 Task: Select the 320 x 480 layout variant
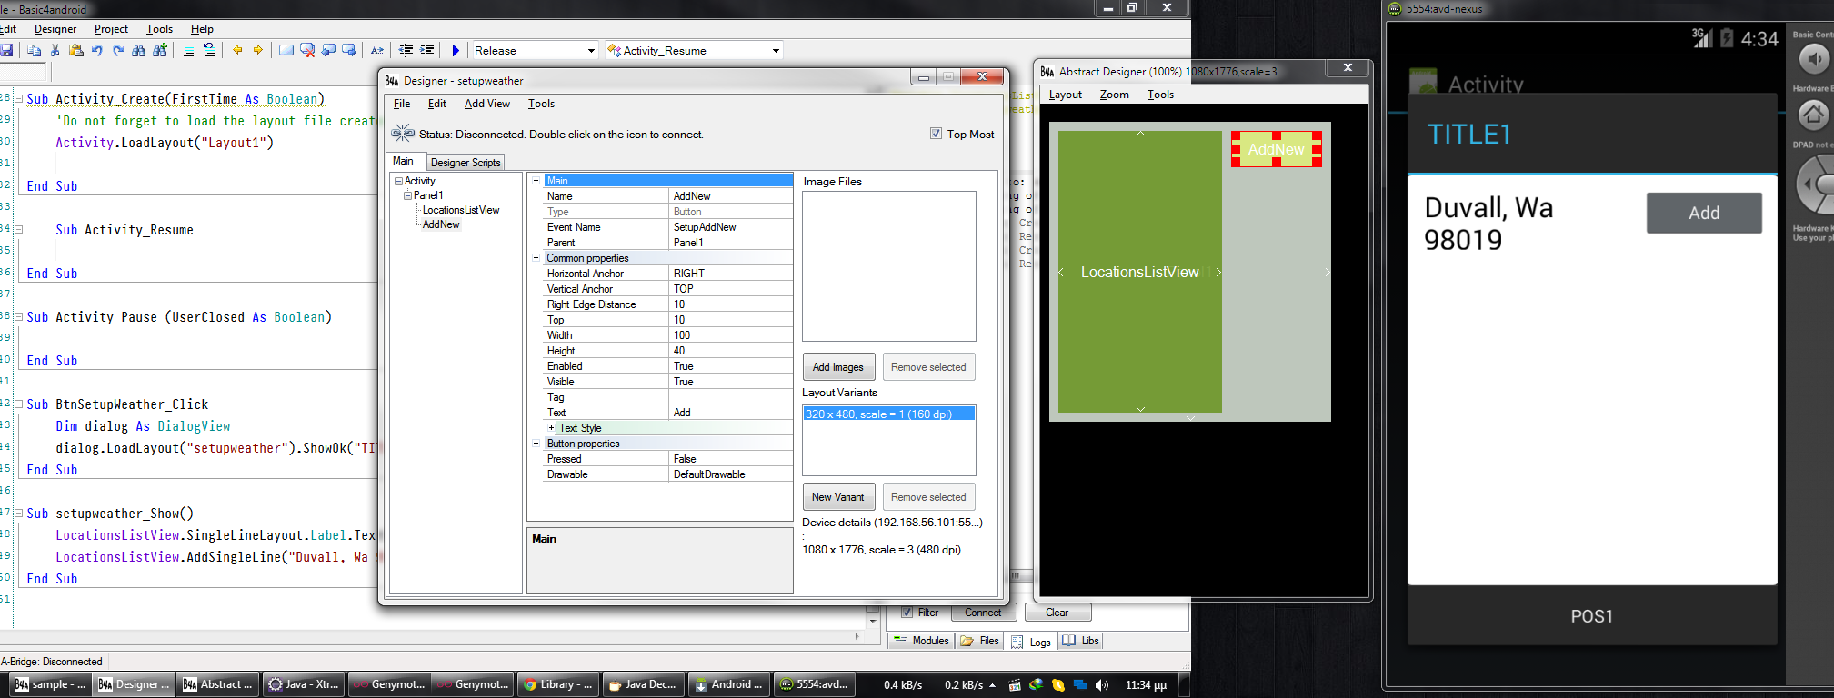[888, 414]
